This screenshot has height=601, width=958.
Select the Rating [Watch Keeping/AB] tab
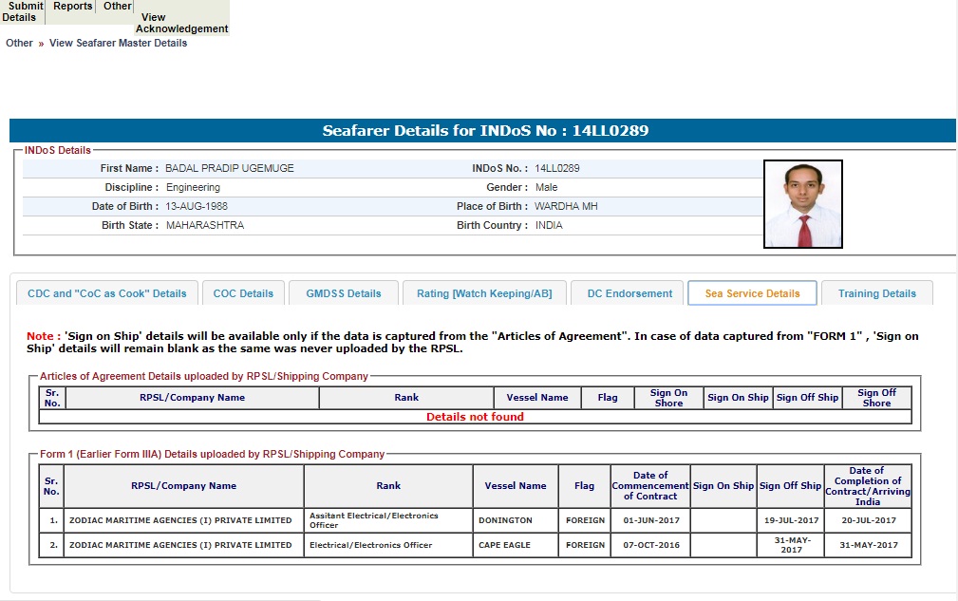coord(484,293)
